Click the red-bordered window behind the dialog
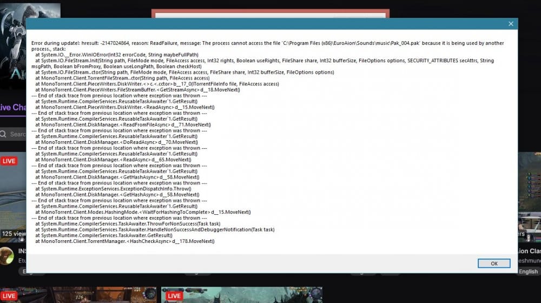This screenshot has height=303, width=541. (270, 13)
